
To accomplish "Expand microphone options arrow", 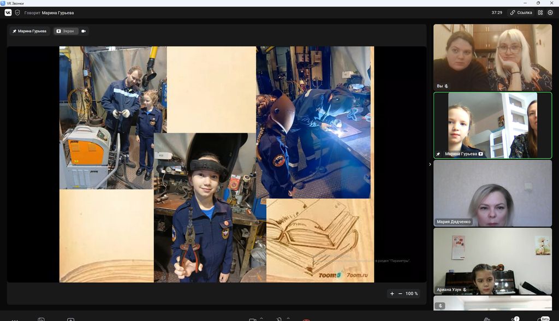I will (288, 318).
